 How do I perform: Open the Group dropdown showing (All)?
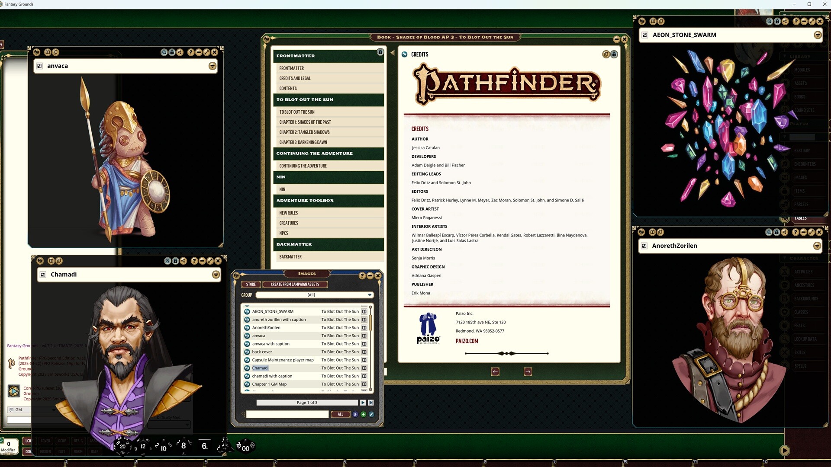tap(314, 295)
